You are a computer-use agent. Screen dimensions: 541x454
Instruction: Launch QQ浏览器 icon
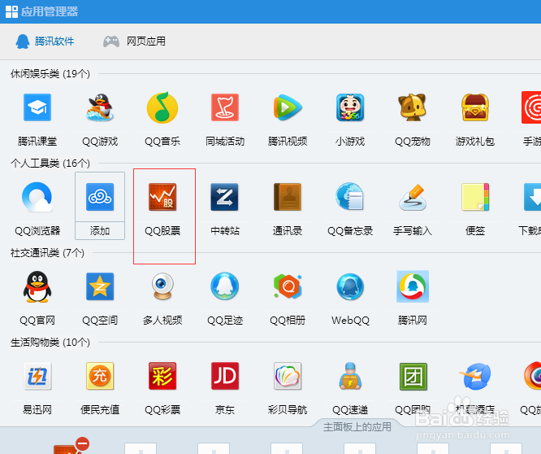37,197
